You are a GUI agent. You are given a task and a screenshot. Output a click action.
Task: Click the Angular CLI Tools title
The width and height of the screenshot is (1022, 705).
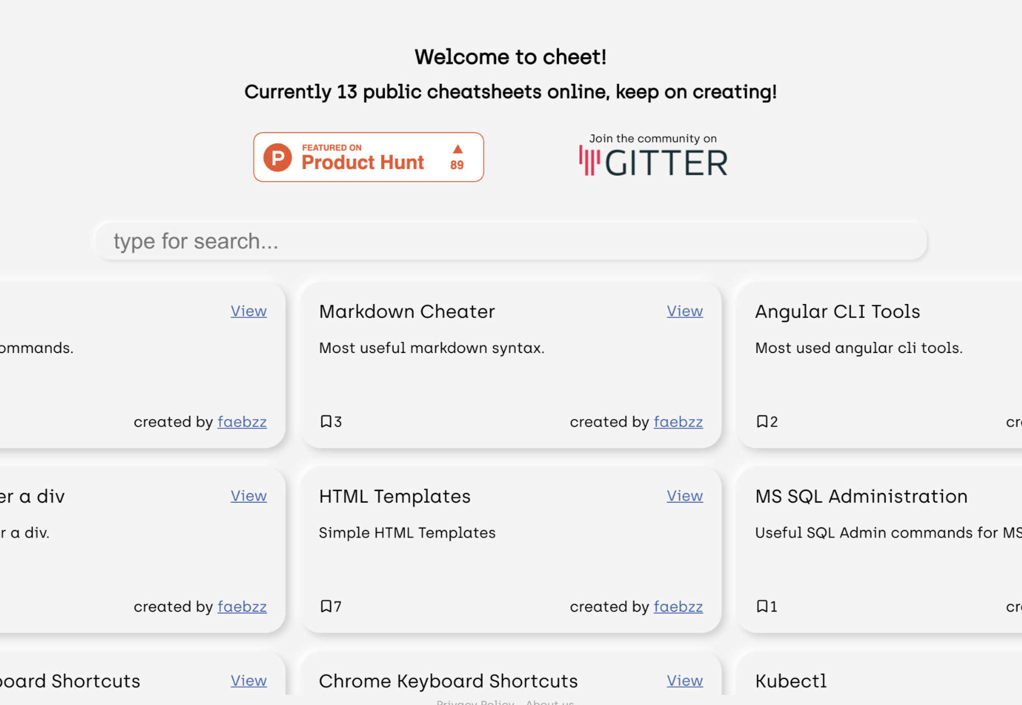click(837, 312)
